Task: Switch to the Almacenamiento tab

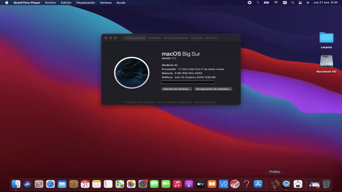Action: pos(176,38)
